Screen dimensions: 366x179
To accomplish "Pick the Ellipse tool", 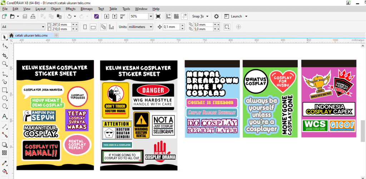I will click(4, 98).
